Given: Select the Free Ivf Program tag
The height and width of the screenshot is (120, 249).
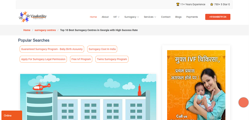Looking at the screenshot, I should (81, 59).
